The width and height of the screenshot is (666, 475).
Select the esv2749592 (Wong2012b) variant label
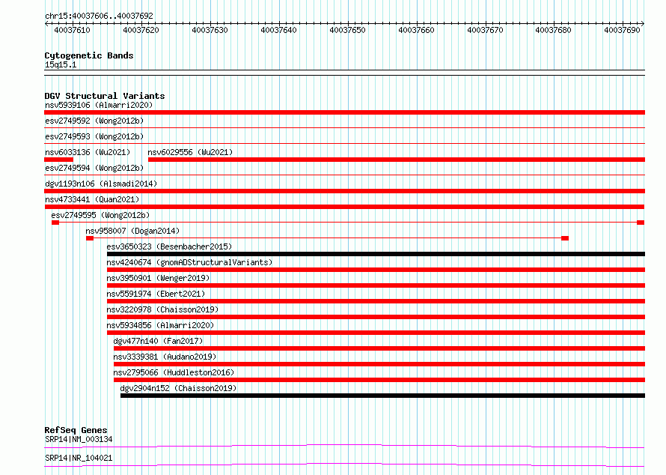(x=94, y=121)
